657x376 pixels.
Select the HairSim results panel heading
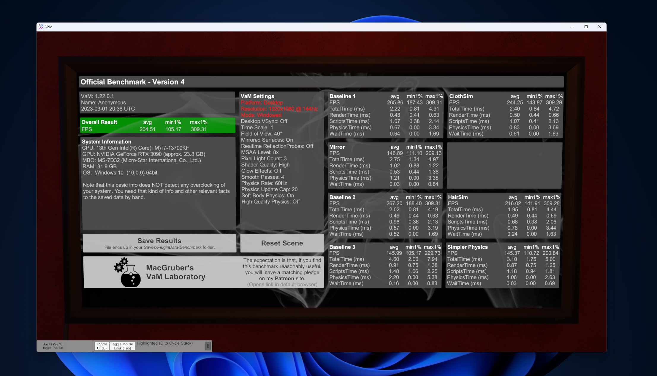click(457, 197)
